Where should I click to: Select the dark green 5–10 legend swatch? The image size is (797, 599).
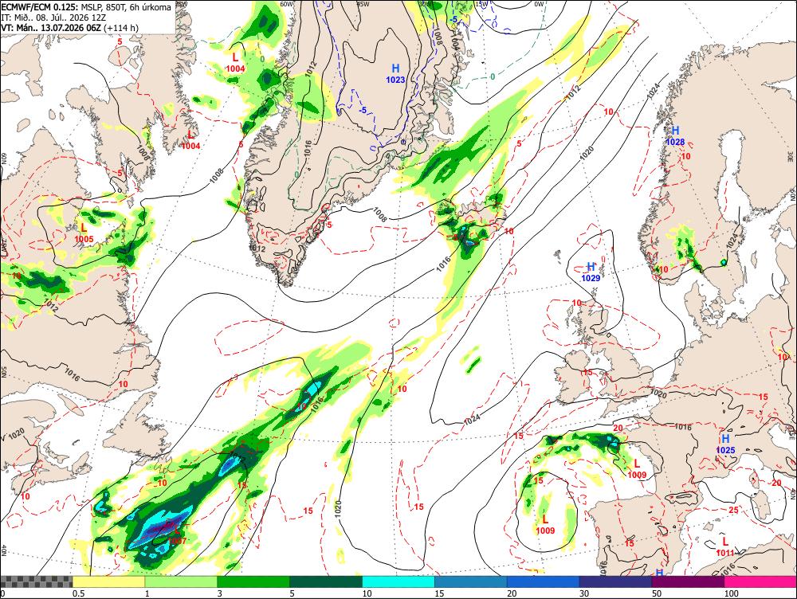pos(326,581)
